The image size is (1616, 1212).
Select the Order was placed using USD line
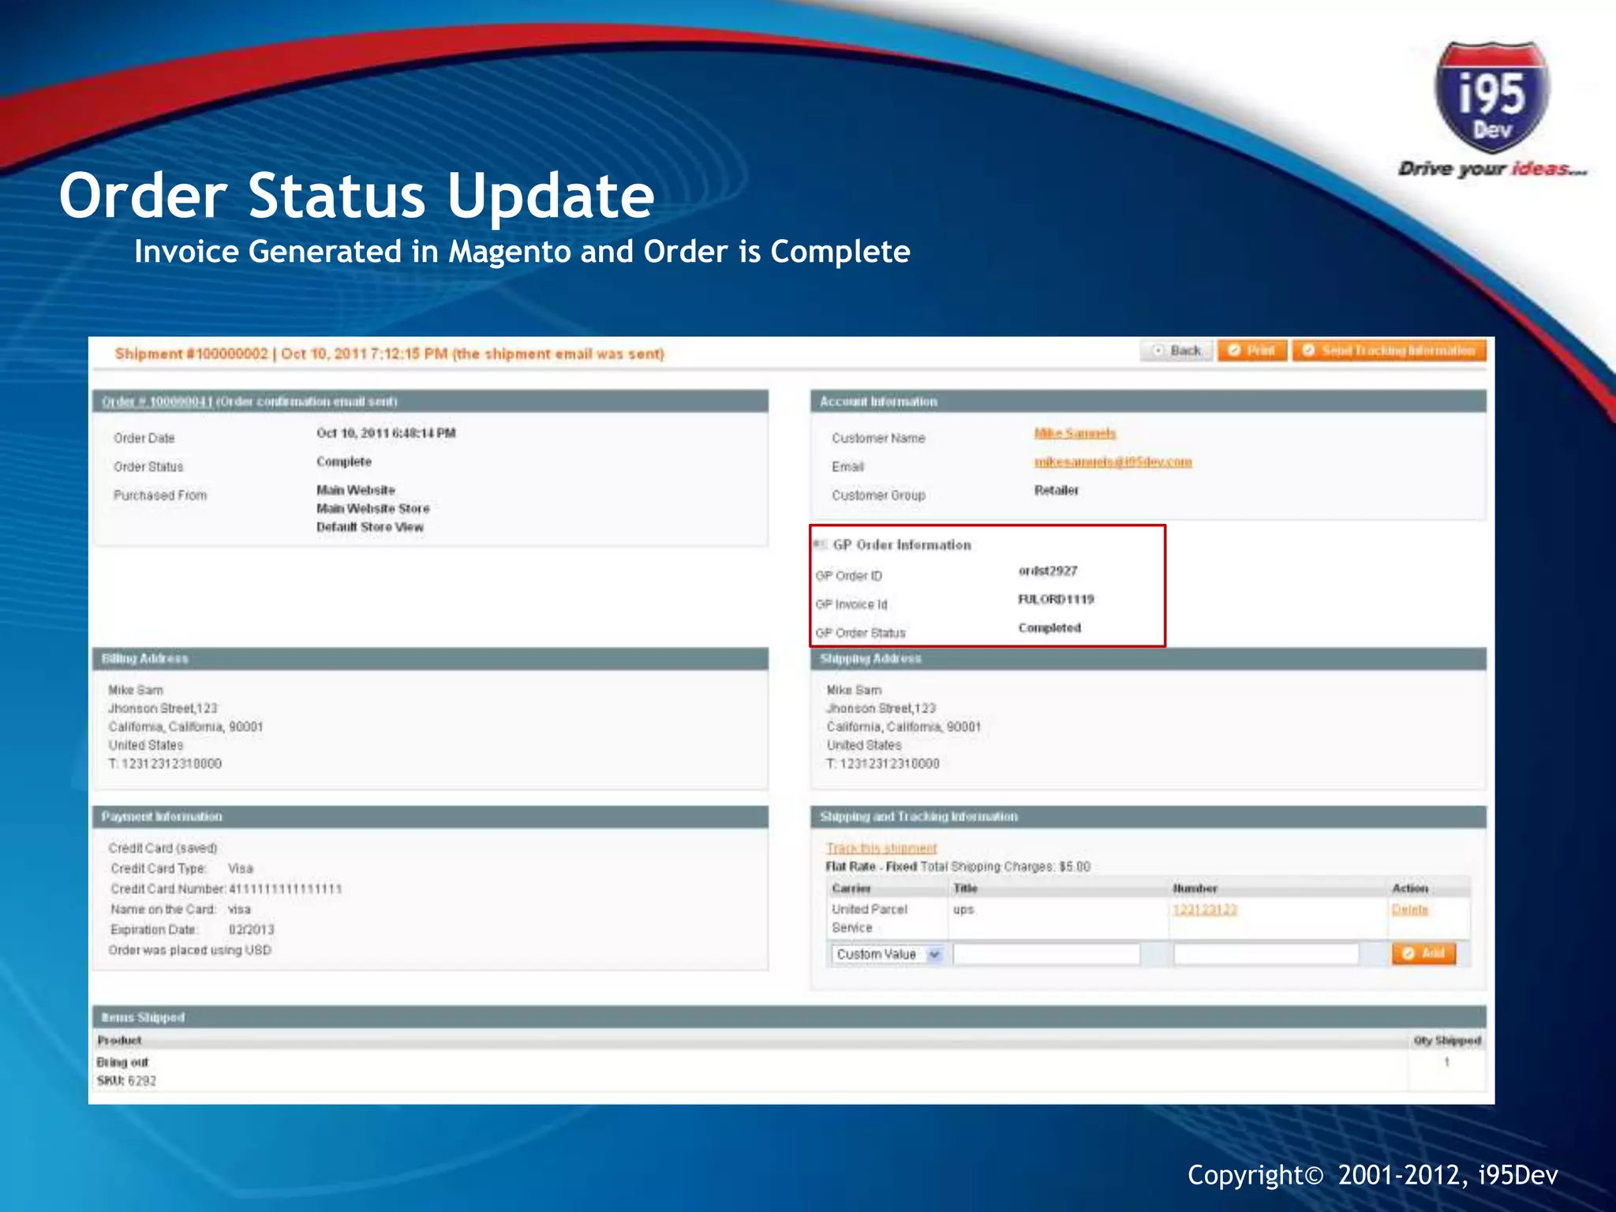[x=189, y=951]
